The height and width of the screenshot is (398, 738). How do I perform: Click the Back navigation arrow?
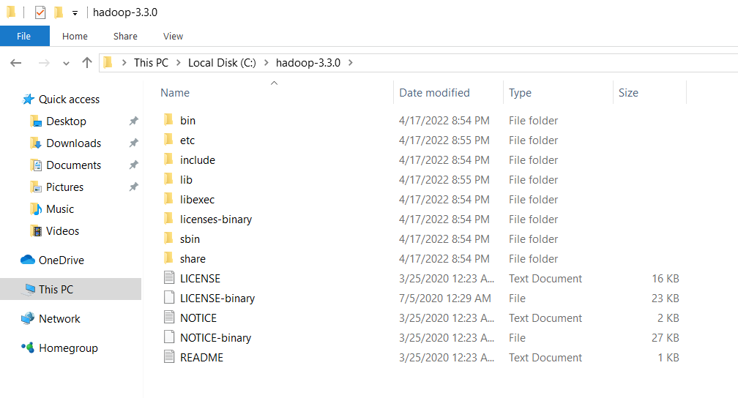[x=16, y=63]
